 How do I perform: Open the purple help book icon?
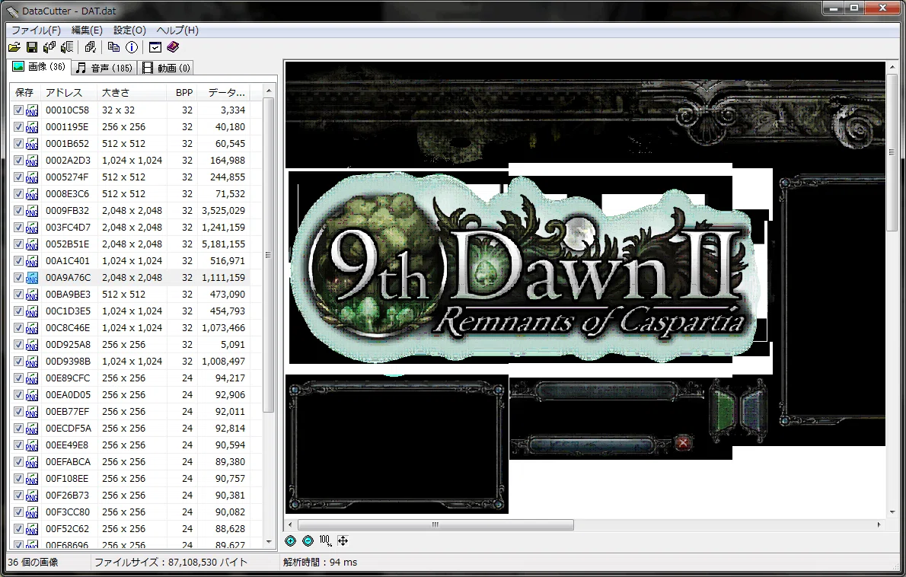tap(173, 47)
